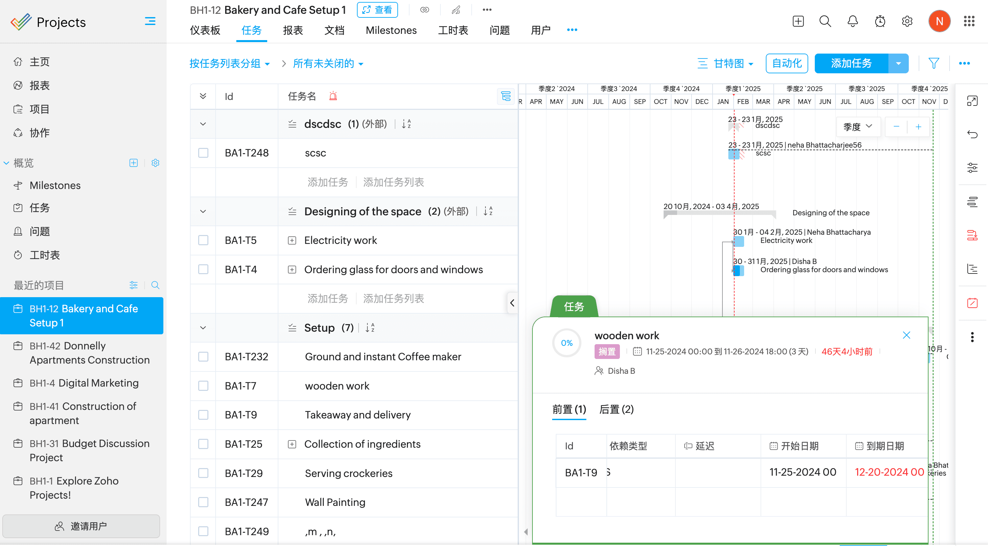Open the 后置 (2) tab in popup
988x546 pixels.
[x=616, y=409]
